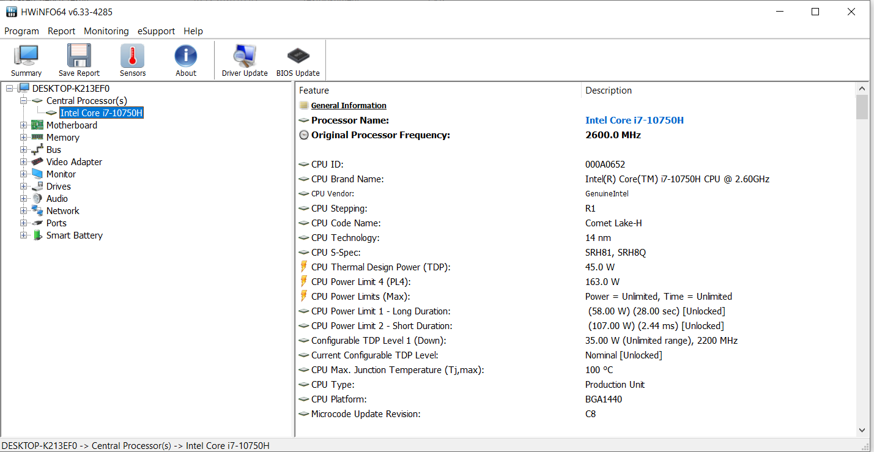Click the Save Report floppy disk icon
Viewport: 874px width, 452px height.
tap(79, 56)
